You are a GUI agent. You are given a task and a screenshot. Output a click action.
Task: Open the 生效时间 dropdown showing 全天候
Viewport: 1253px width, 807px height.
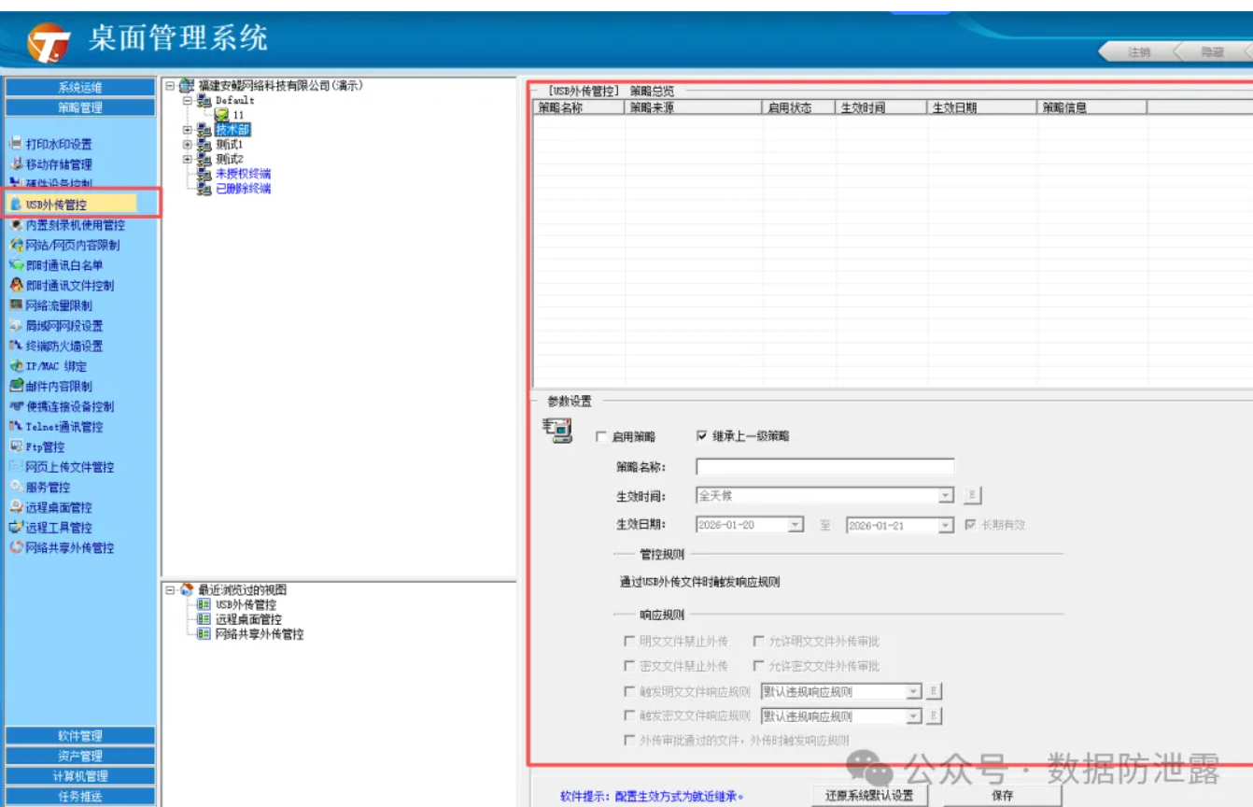click(x=946, y=496)
